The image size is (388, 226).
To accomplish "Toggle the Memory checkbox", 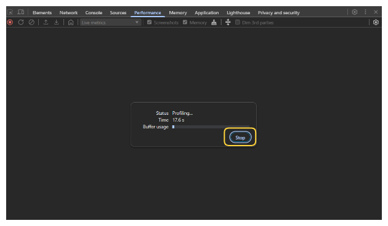I will pyautogui.click(x=185, y=23).
